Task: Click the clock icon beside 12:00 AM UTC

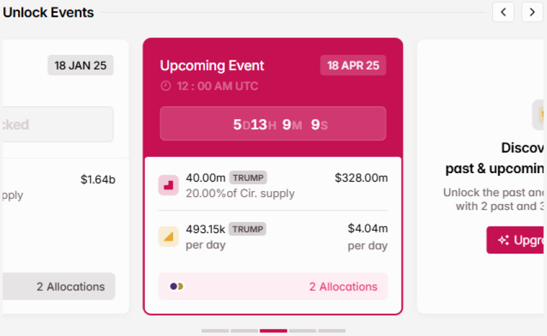Action: tap(165, 86)
